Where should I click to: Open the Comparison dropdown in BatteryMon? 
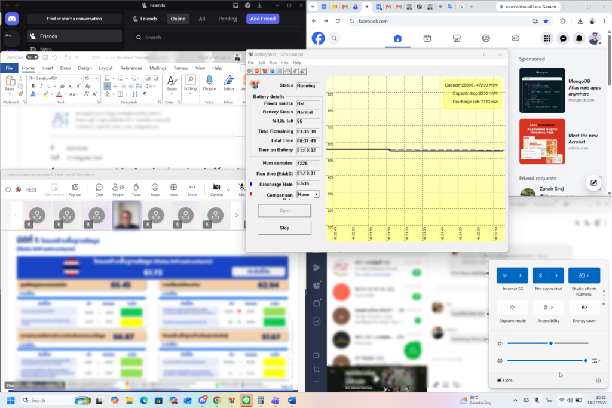(x=316, y=194)
